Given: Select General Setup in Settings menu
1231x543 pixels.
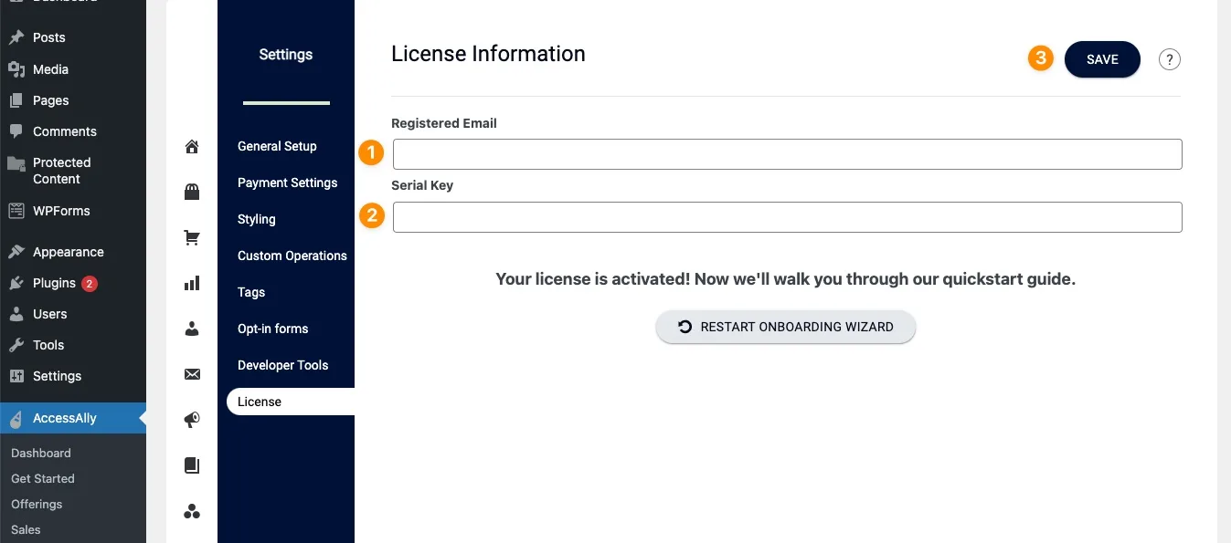Looking at the screenshot, I should 277,146.
